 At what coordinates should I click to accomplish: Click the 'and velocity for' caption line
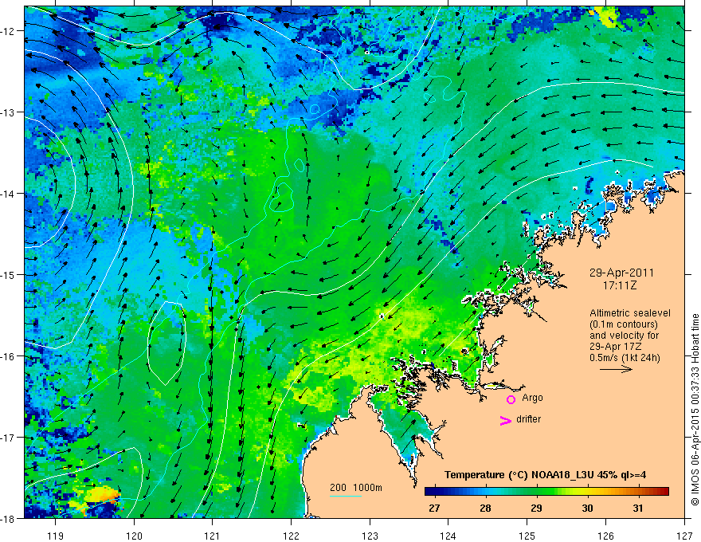pos(624,336)
